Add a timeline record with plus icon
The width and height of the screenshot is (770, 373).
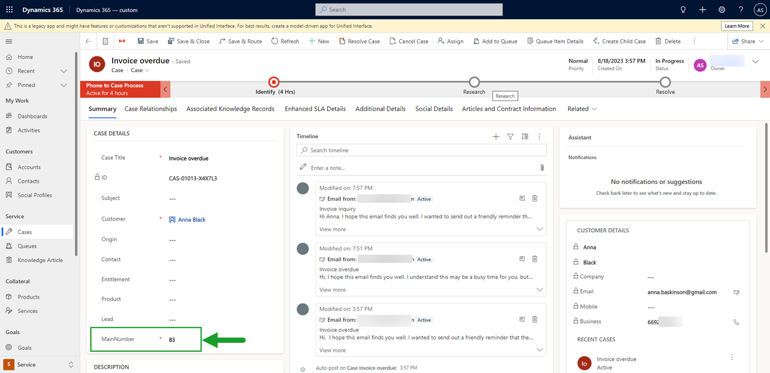click(496, 137)
